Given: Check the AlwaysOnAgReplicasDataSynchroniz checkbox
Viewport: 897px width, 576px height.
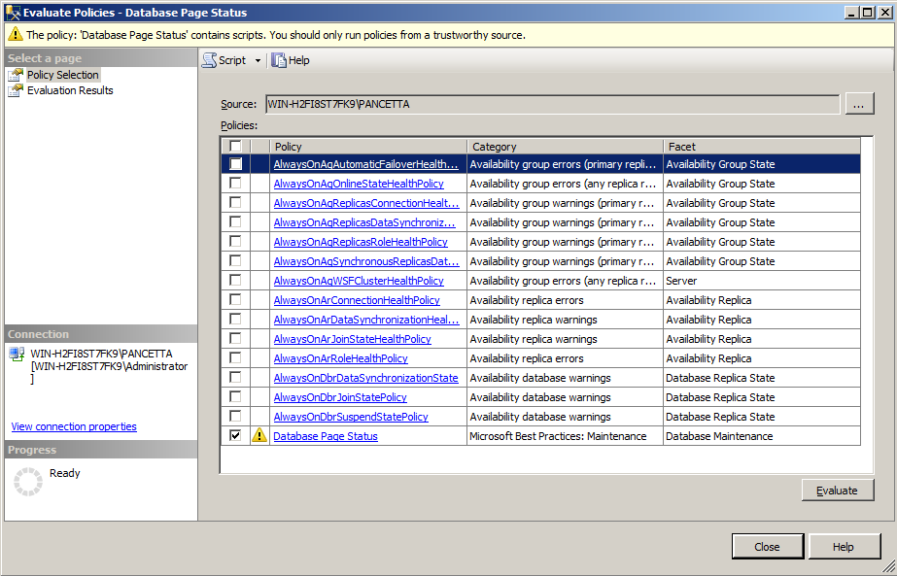Looking at the screenshot, I should (235, 222).
